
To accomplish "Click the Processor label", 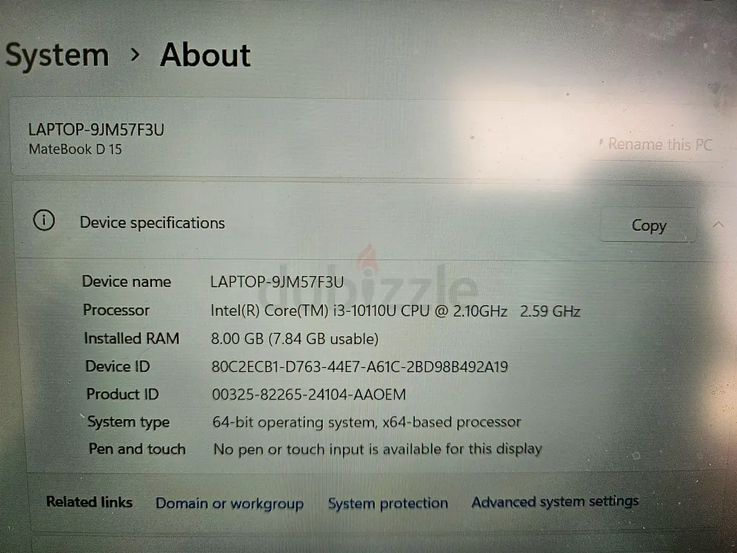I will coord(116,310).
